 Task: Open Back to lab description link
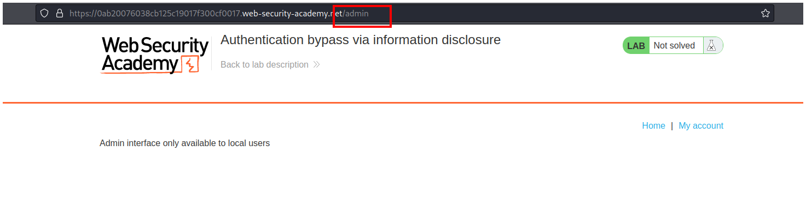click(264, 65)
